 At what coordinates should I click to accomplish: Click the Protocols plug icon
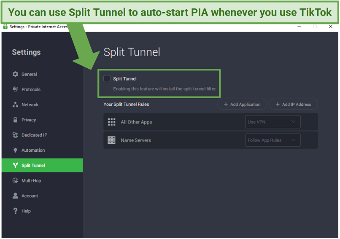(x=15, y=89)
